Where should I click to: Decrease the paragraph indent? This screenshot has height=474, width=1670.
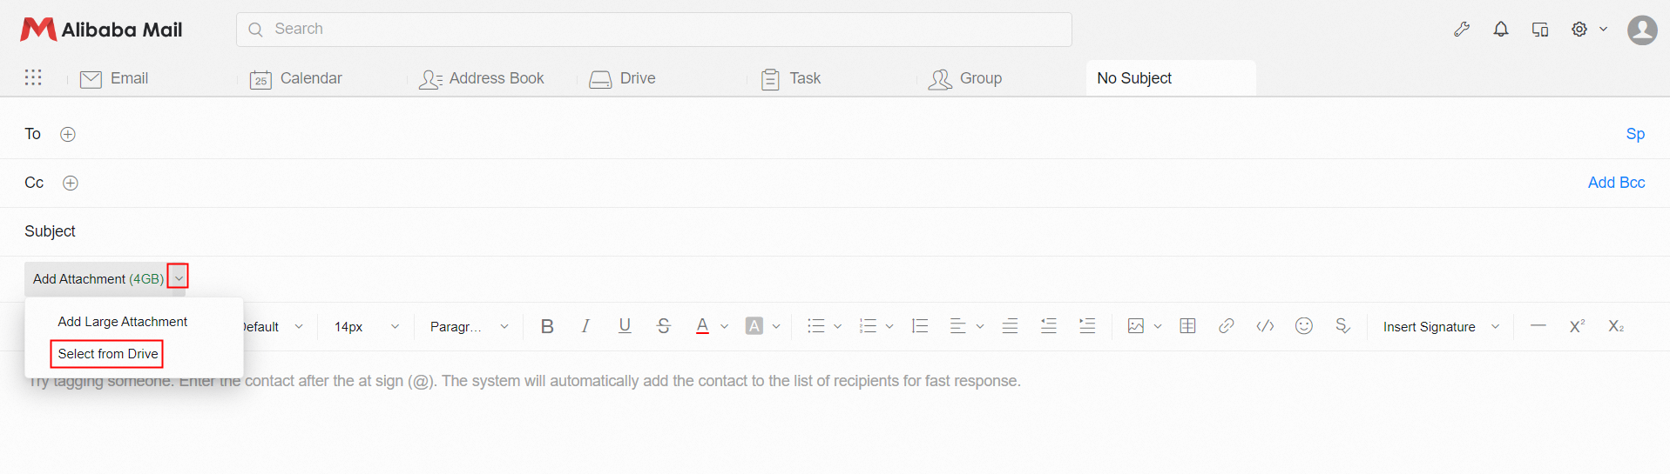pyautogui.click(x=1049, y=326)
